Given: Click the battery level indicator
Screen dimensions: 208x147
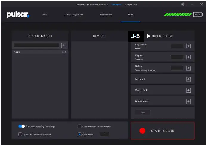Looking at the screenshot, I should coord(198,15).
